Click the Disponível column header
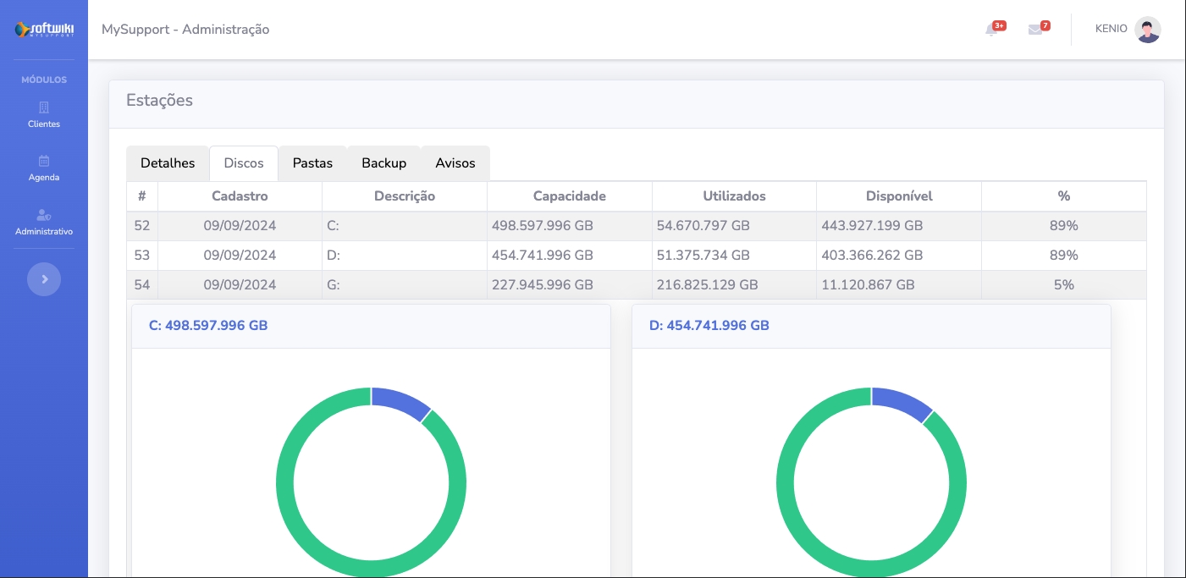The width and height of the screenshot is (1186, 578). click(x=898, y=196)
